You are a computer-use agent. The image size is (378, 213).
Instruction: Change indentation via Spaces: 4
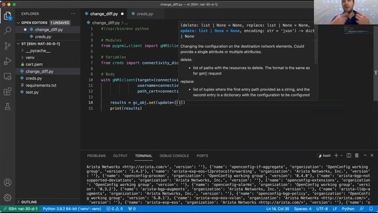click(302, 209)
